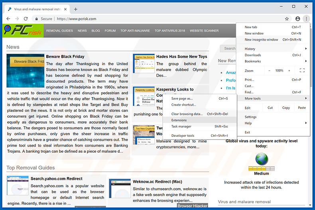
Task: Open Settings from Chrome menu
Action: [273, 117]
